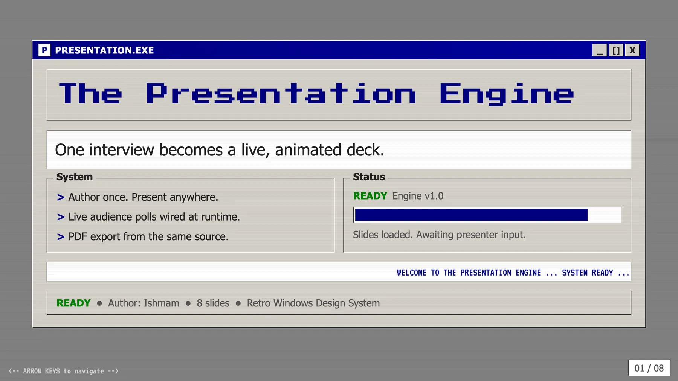
Task: Click the P application icon in title bar
Action: click(44, 50)
